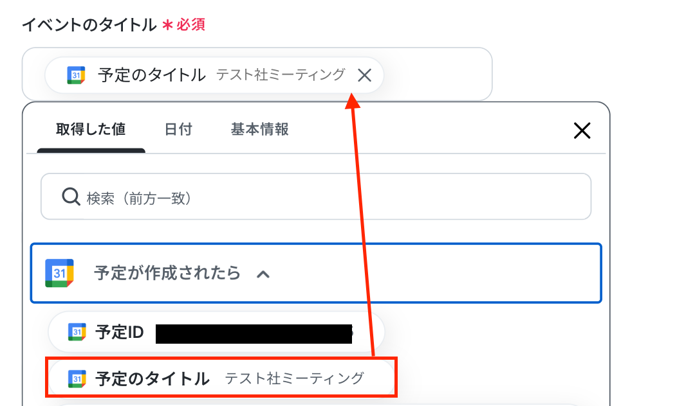Click the search magnifier icon

[71, 197]
